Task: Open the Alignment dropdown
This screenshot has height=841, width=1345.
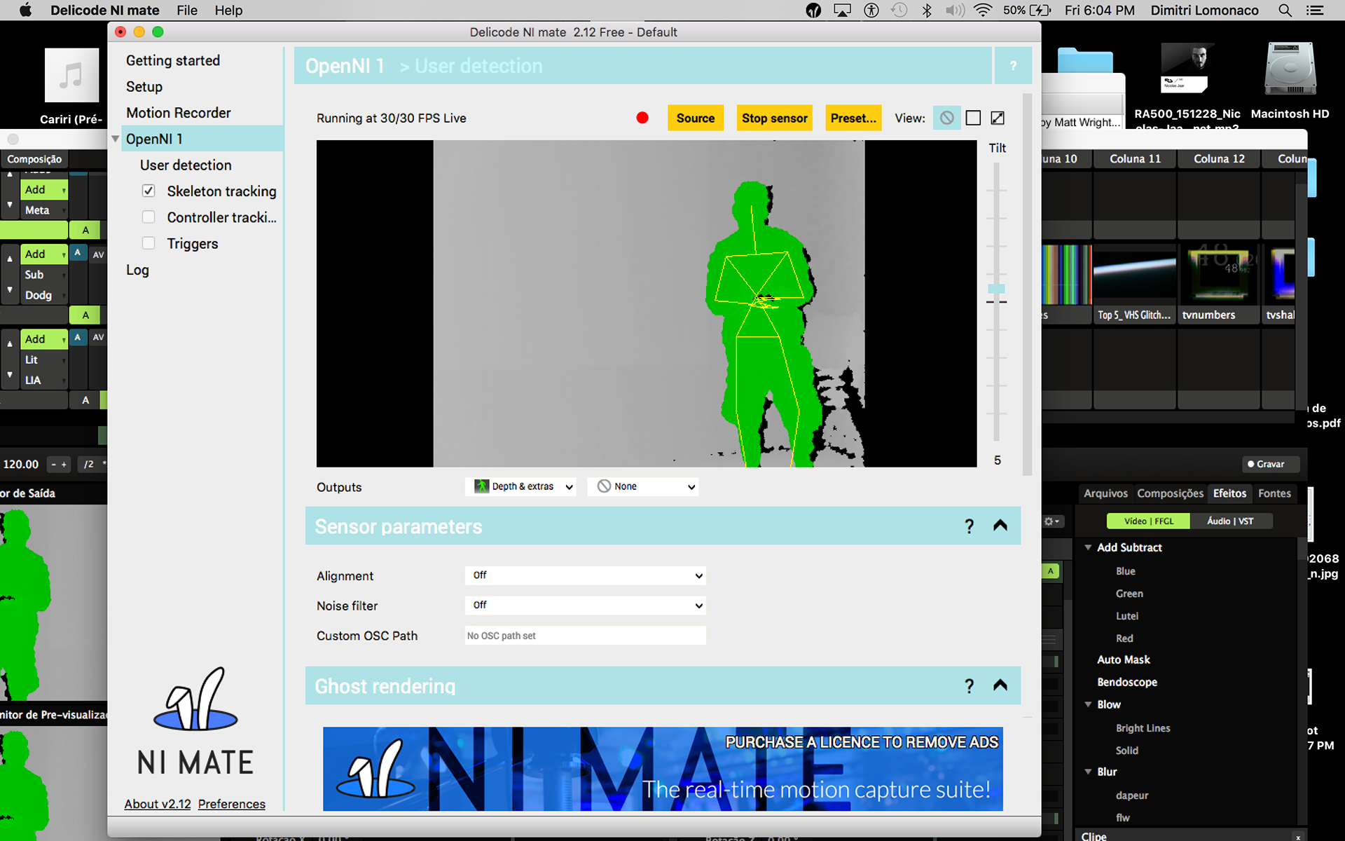Action: (585, 575)
